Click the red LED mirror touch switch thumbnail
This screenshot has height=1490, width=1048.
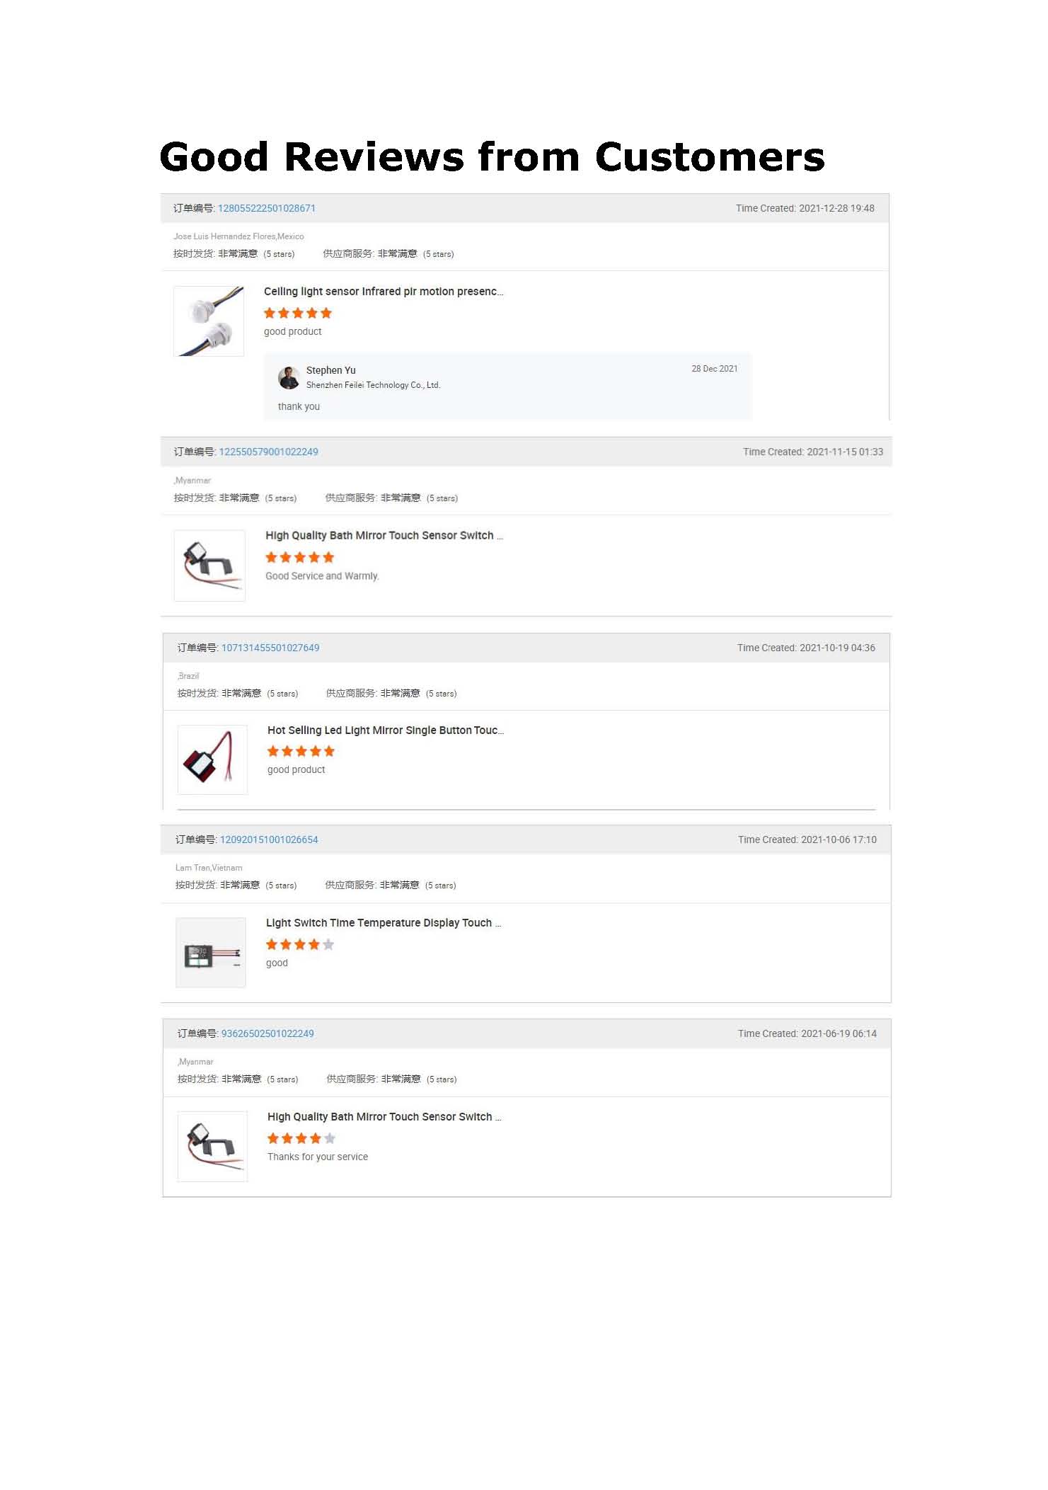point(212,760)
